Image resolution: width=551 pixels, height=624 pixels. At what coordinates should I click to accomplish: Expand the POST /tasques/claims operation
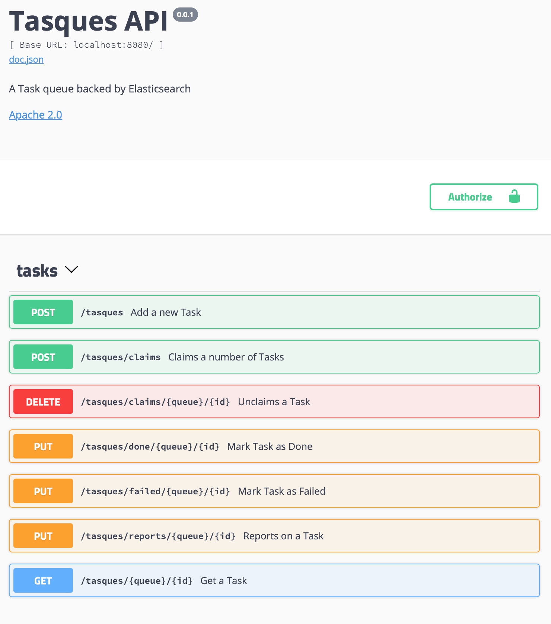tap(274, 357)
